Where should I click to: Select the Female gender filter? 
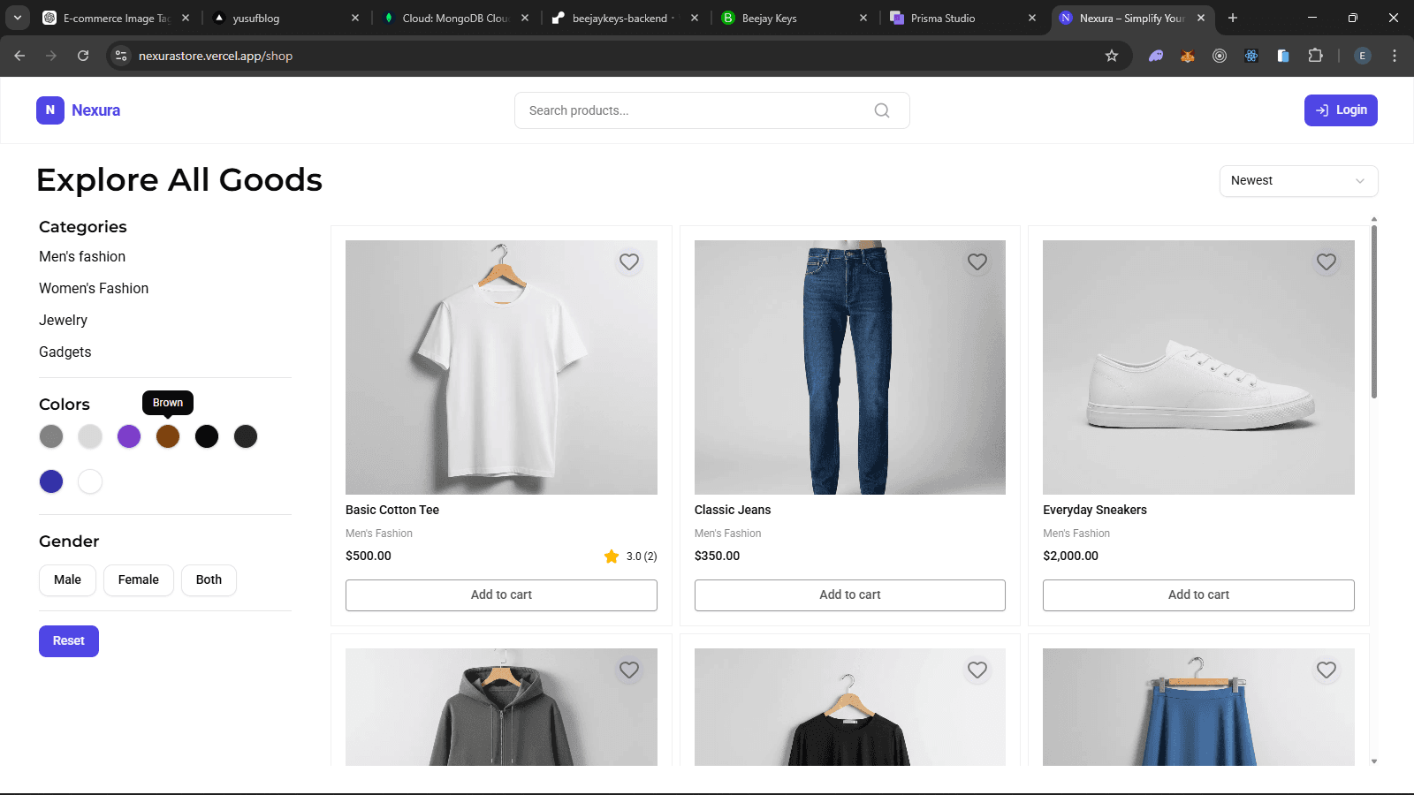coord(139,579)
